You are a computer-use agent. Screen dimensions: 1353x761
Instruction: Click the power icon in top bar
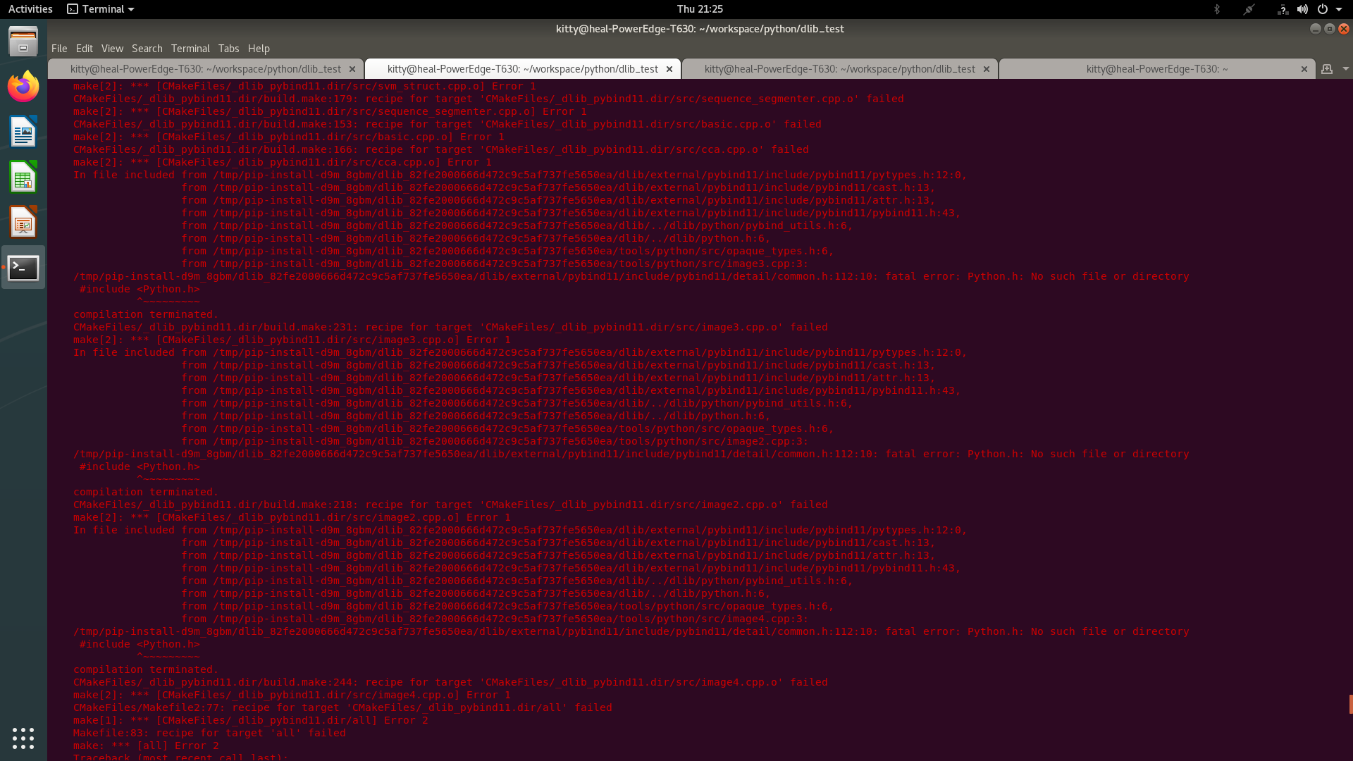click(1323, 9)
